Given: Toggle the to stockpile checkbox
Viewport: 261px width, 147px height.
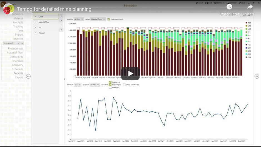Looking at the screenshot, I should [x=110, y=85].
